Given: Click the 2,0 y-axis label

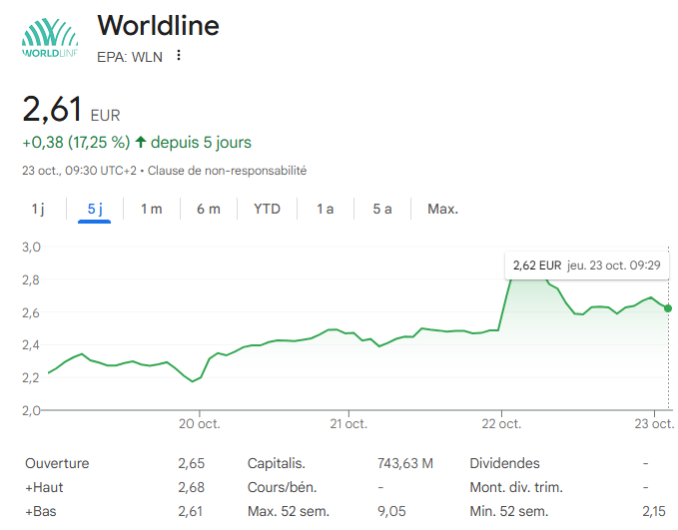Looking at the screenshot, I should coord(31,410).
